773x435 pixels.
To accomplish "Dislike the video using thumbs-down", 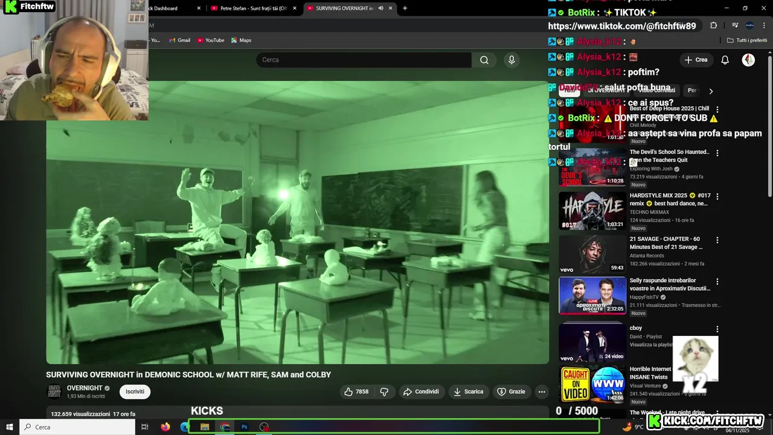I will [384, 391].
